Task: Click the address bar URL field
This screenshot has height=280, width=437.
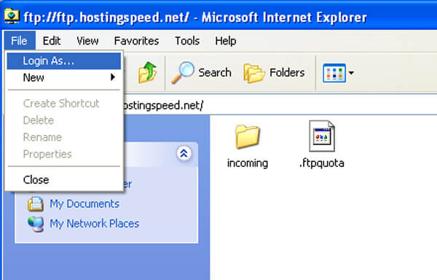Action: click(280, 106)
